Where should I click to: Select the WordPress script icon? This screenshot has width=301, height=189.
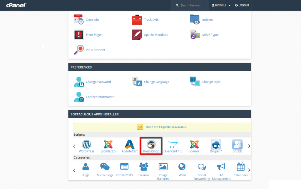tap(87, 145)
